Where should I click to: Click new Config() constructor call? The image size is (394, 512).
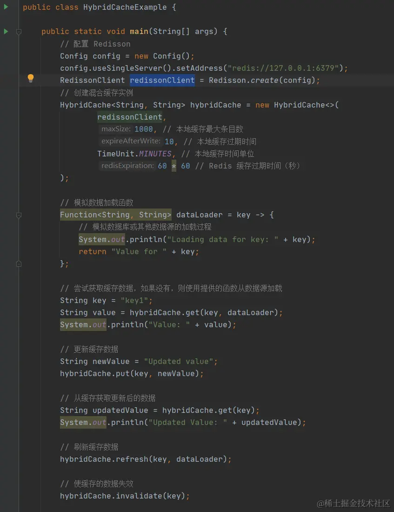tap(162, 56)
